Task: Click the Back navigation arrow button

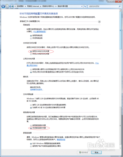Action: click(x=3, y=7)
